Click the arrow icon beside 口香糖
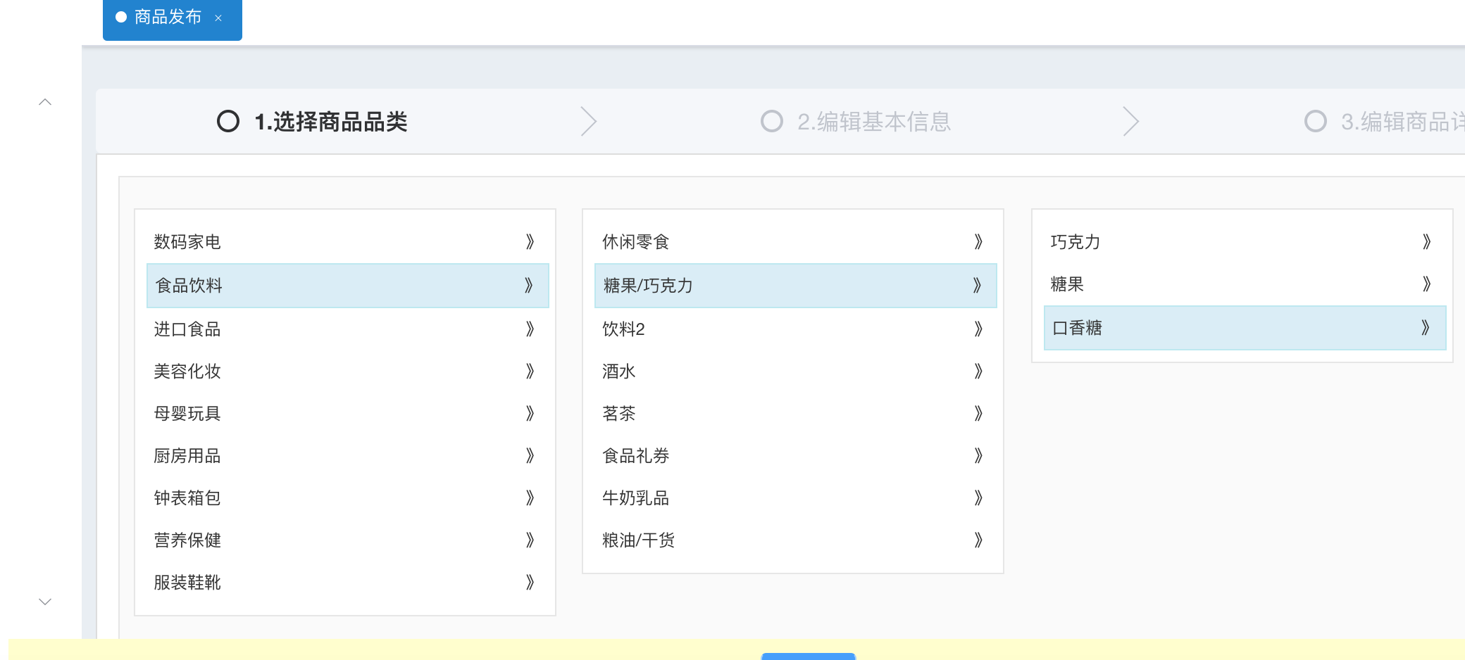This screenshot has width=1465, height=660. [1425, 328]
